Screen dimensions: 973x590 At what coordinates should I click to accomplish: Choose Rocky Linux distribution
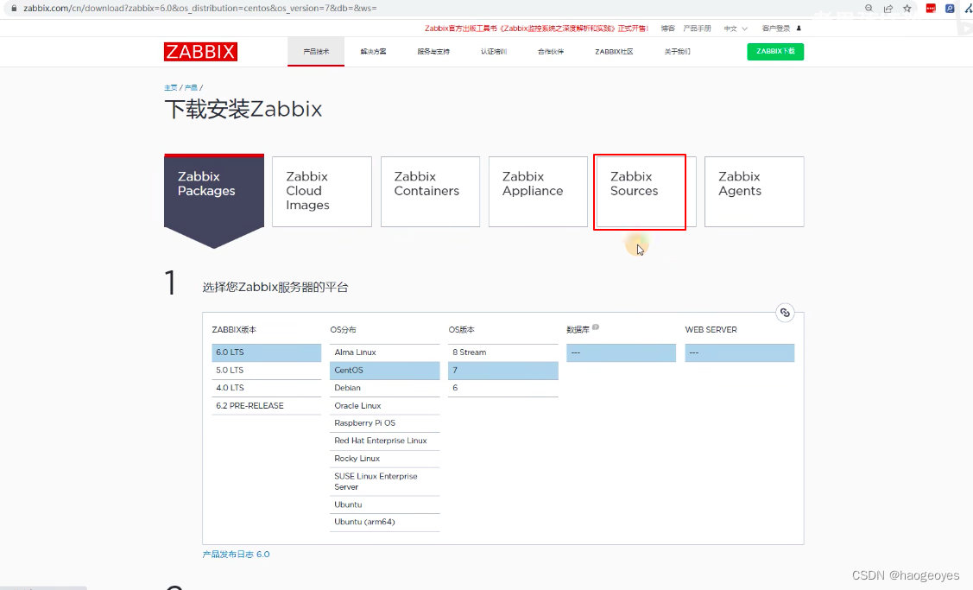[385, 459]
